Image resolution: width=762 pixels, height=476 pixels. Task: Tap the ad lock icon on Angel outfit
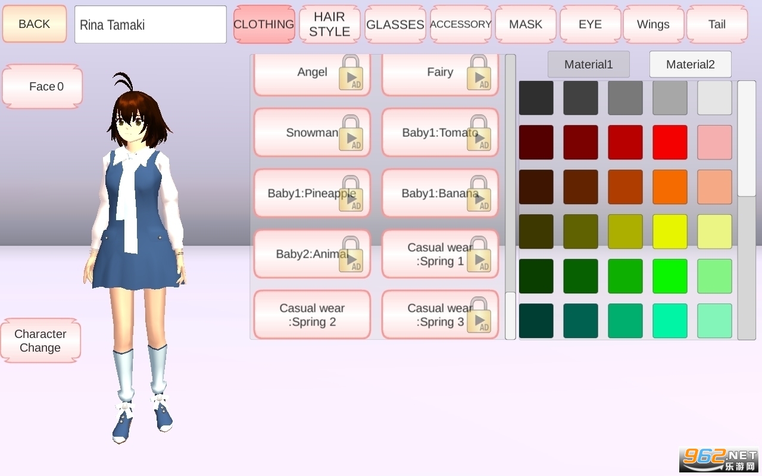(x=351, y=73)
